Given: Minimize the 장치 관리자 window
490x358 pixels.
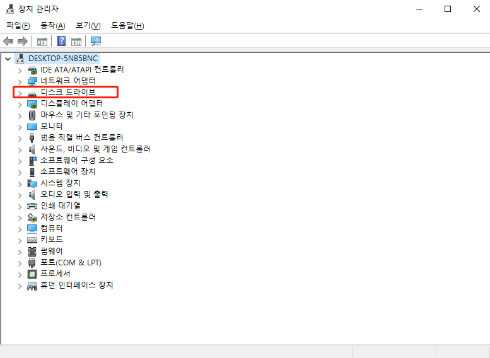Looking at the screenshot, I should point(419,9).
